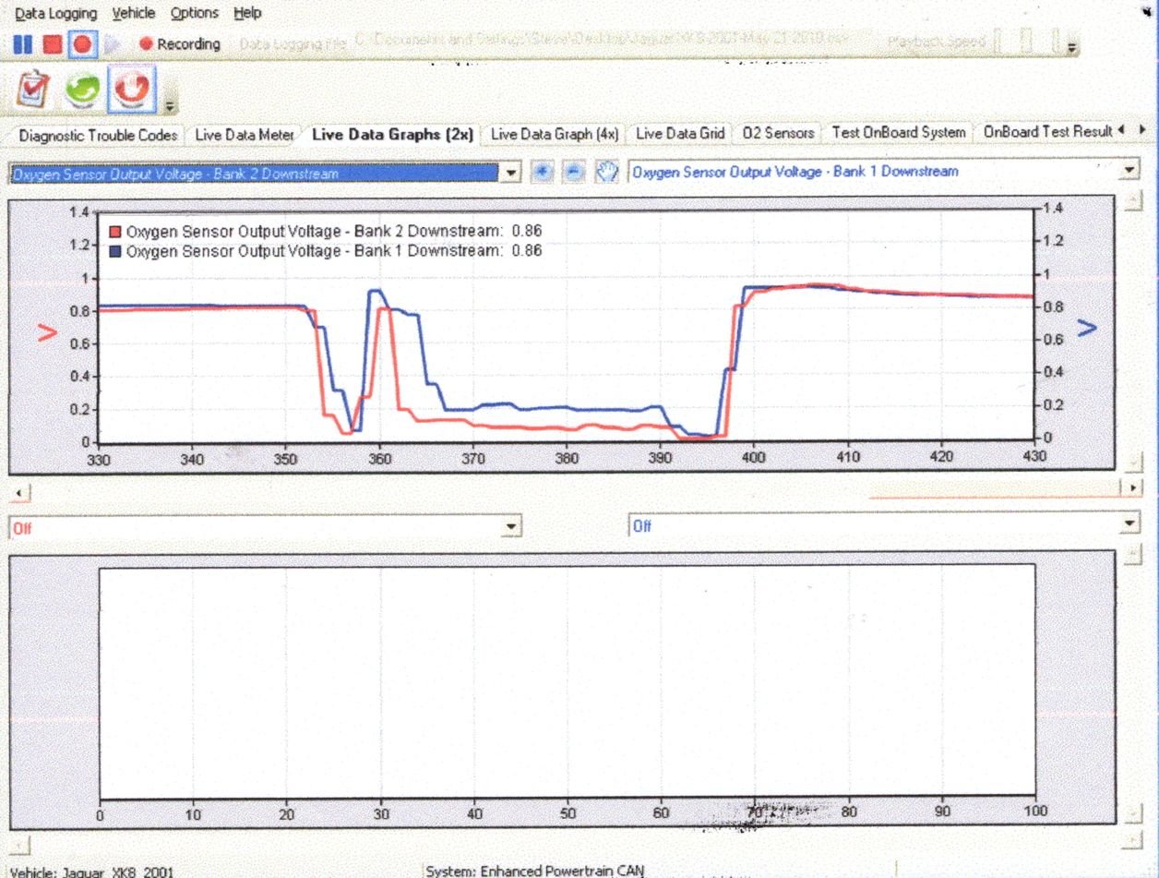This screenshot has height=878, width=1159.
Task: Open the Vehicle menu
Action: pyautogui.click(x=133, y=13)
